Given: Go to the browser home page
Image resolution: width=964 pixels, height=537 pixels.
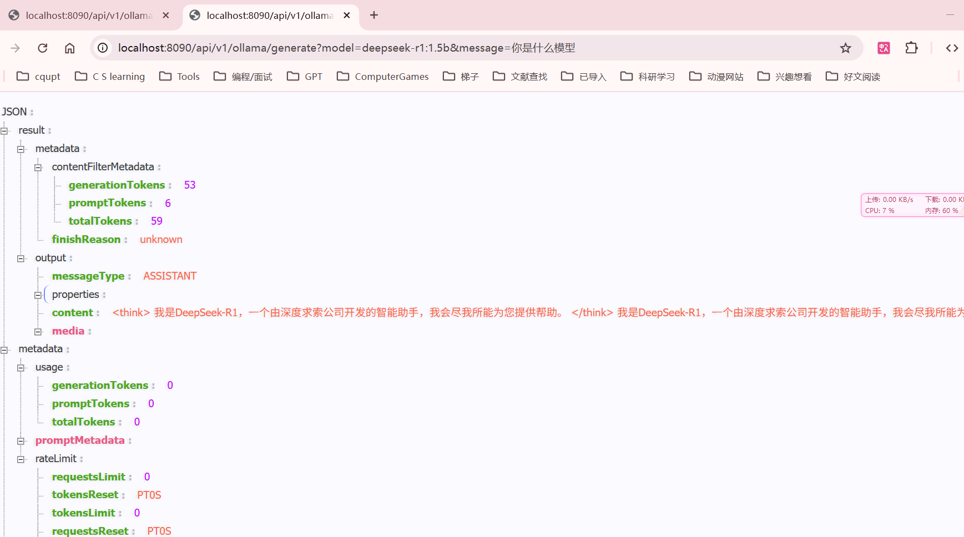Looking at the screenshot, I should (69, 48).
